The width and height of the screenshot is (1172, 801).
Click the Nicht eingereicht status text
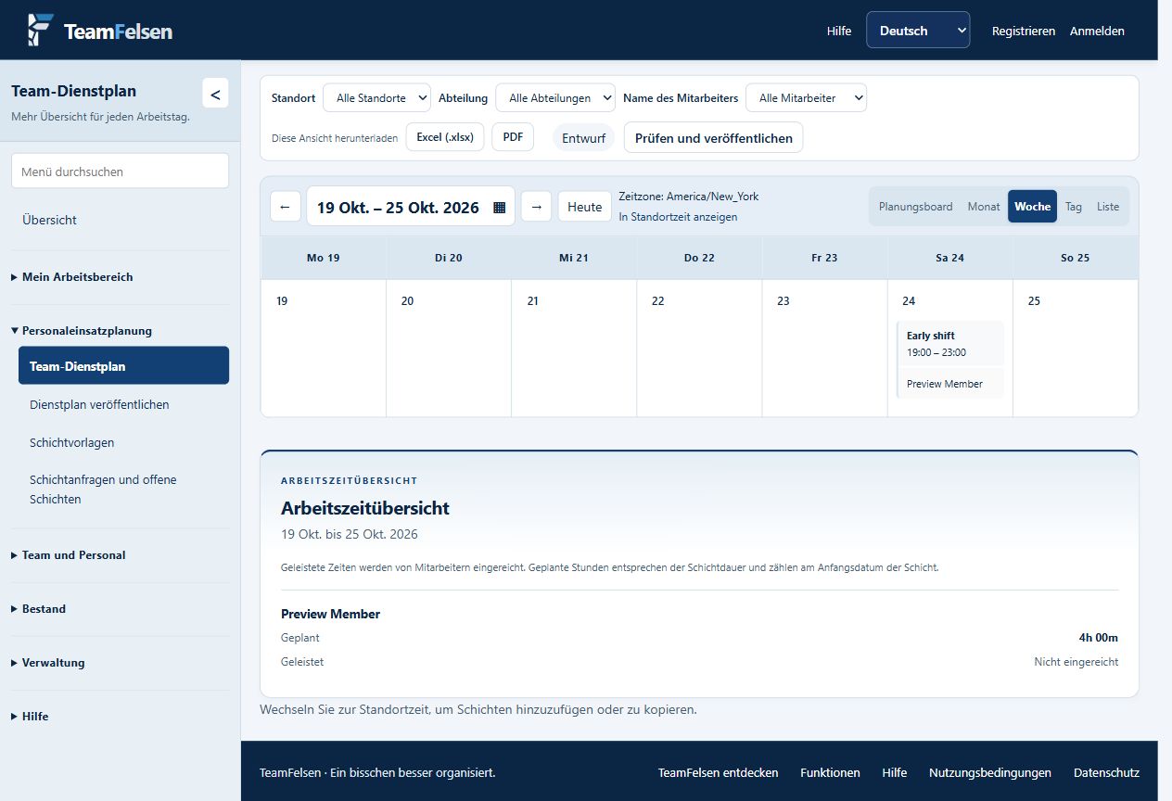click(1076, 662)
